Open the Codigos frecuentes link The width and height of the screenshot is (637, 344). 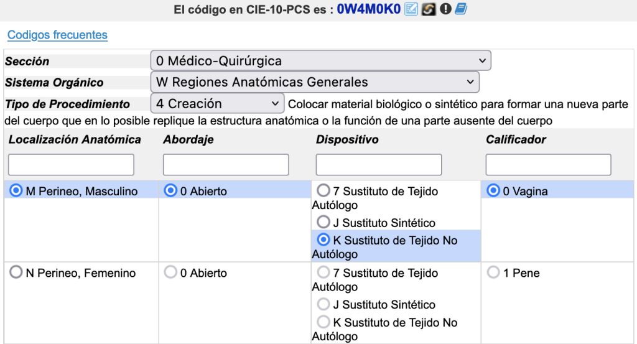pos(57,35)
